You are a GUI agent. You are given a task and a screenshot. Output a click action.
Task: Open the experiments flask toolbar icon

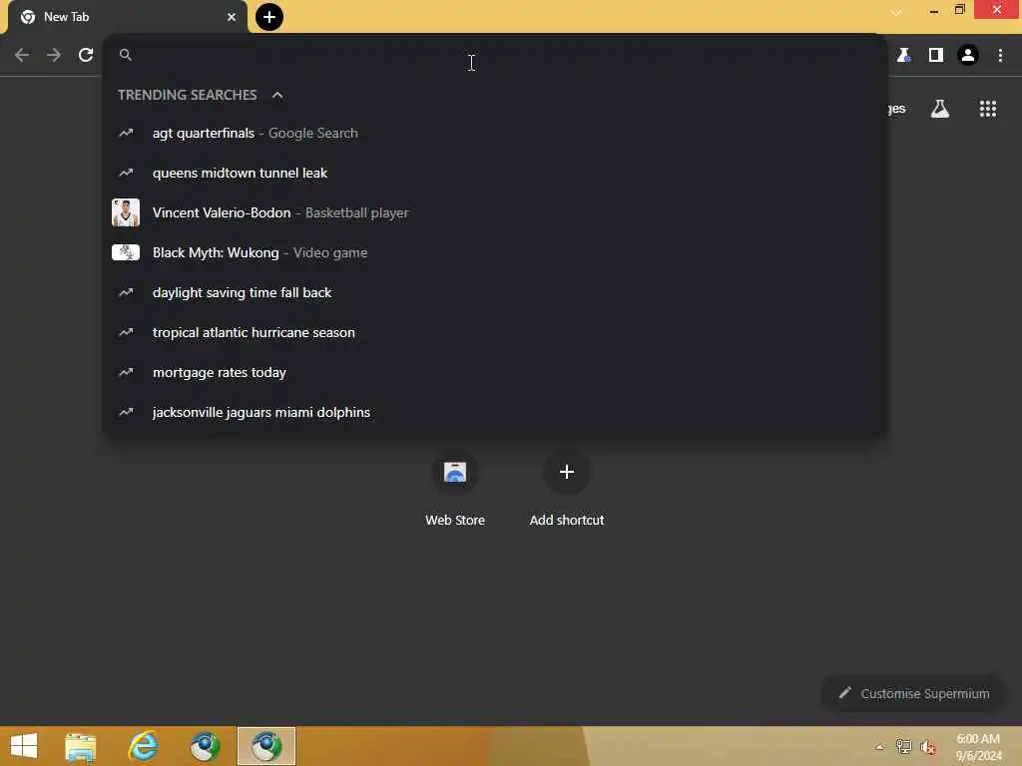click(x=903, y=55)
